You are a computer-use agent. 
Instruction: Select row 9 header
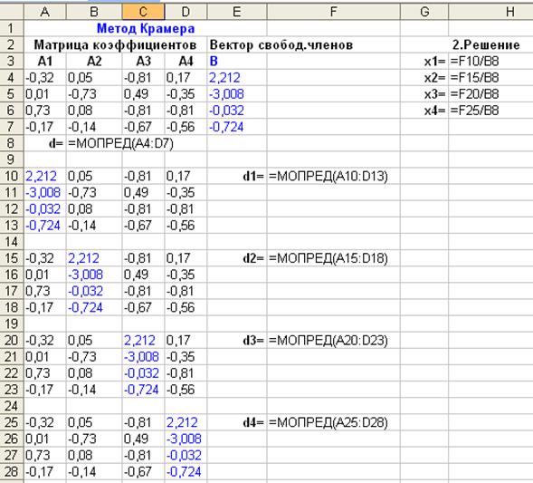(x=12, y=159)
